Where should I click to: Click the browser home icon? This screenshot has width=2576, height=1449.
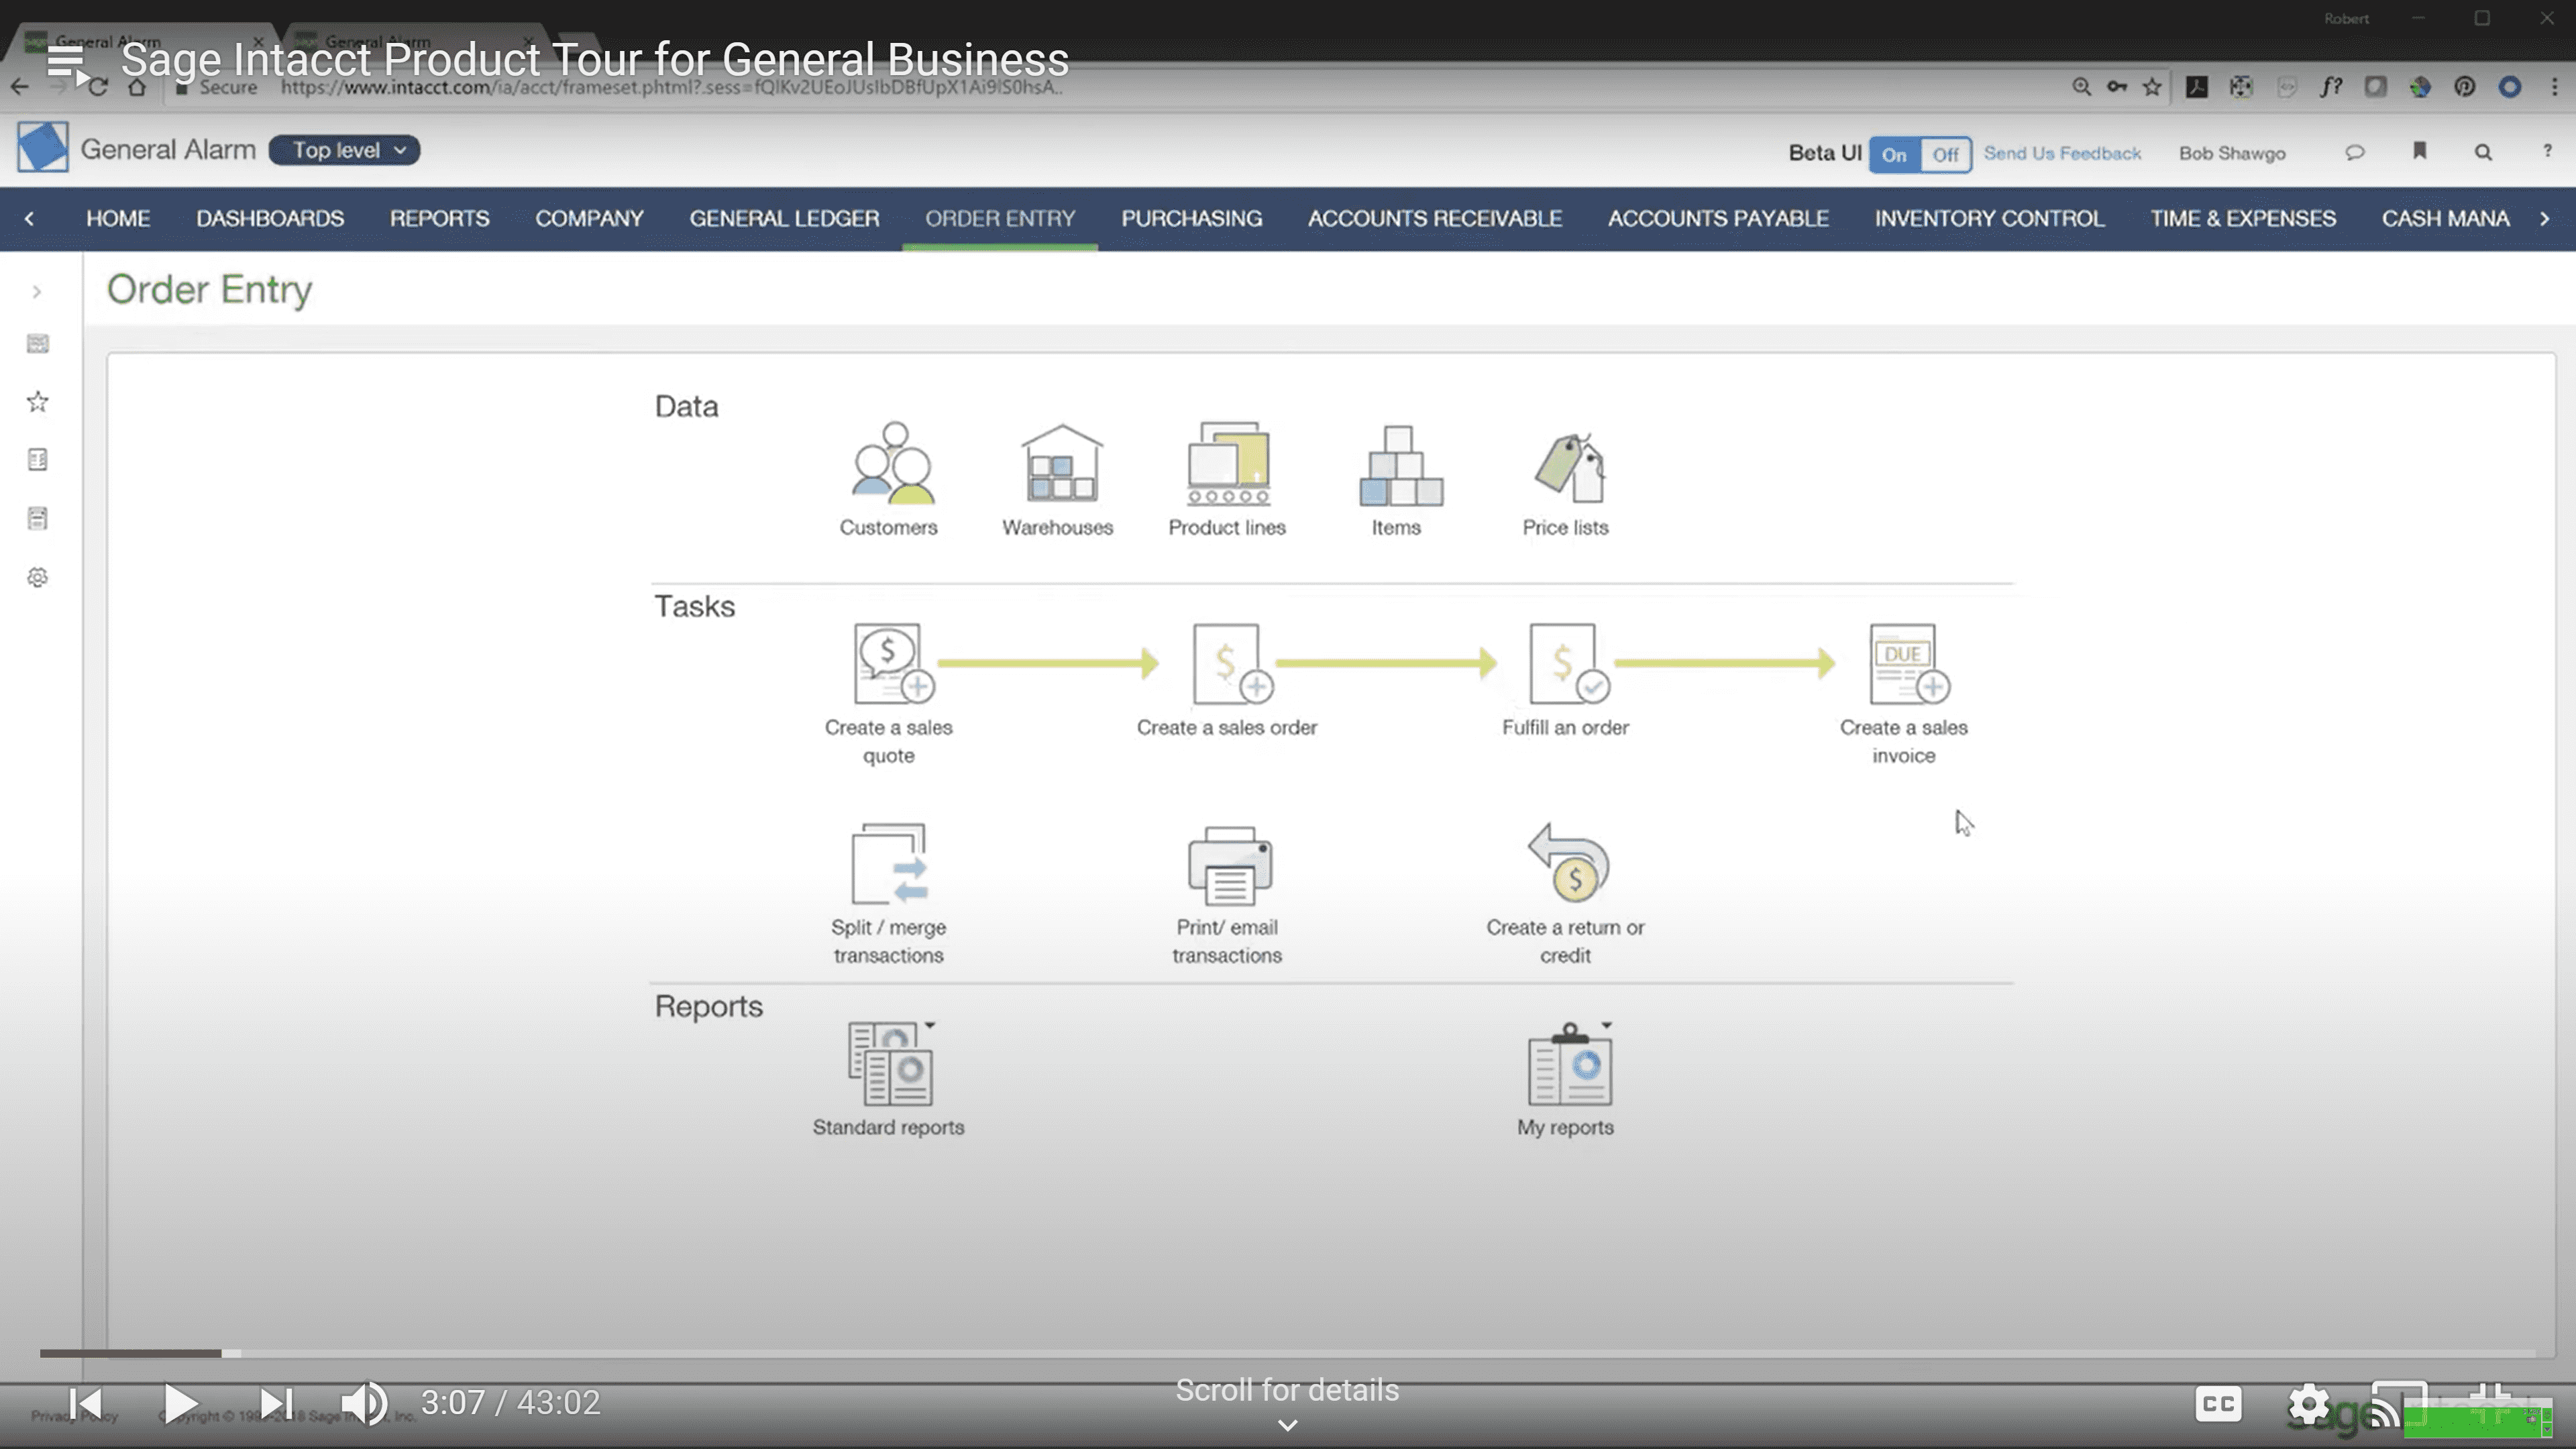click(137, 87)
